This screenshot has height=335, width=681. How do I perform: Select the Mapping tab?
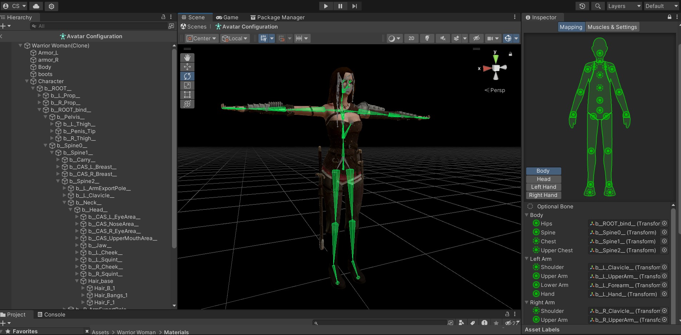(x=571, y=27)
